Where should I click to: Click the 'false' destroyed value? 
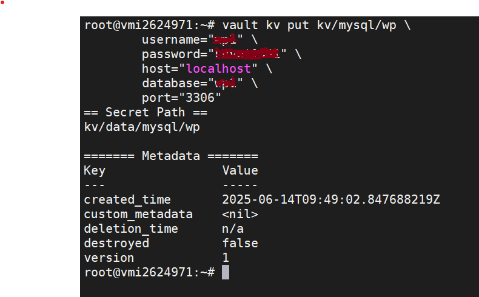(x=240, y=243)
